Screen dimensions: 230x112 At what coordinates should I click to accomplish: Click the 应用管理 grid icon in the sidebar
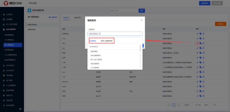coord(4,19)
